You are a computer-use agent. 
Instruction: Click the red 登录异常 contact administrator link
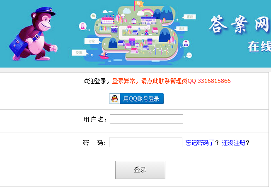171,81
